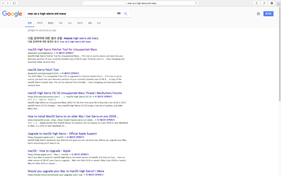The height and width of the screenshot is (176, 281).
Task: Add a new tab with plus button
Action: (279, 4)
